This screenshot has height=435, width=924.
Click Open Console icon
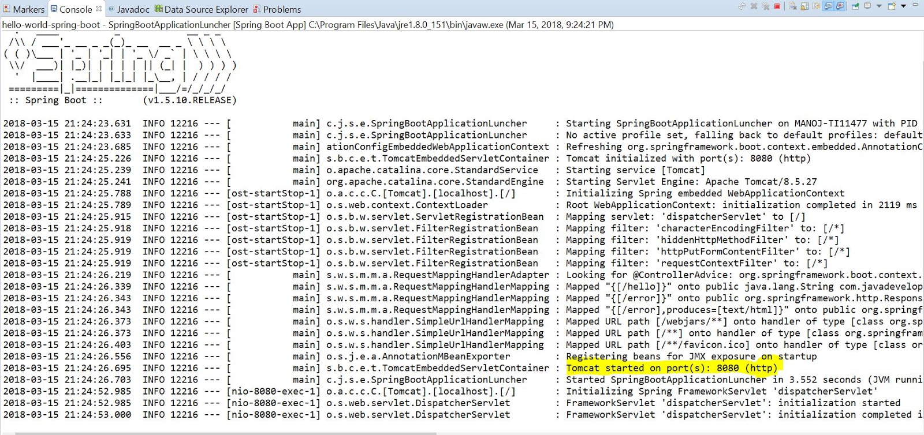coord(892,6)
